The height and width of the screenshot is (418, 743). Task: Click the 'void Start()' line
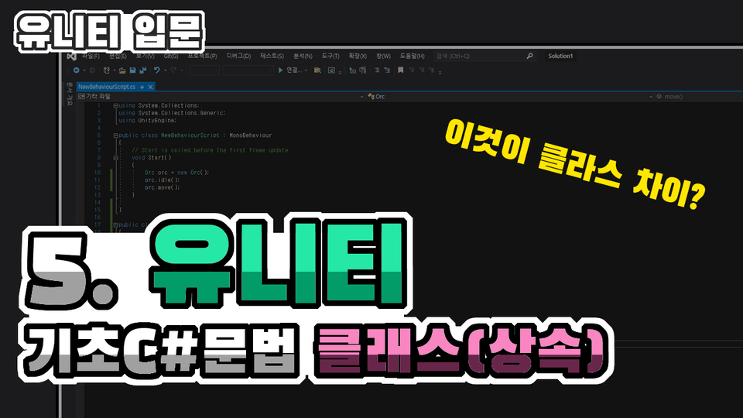coord(151,158)
